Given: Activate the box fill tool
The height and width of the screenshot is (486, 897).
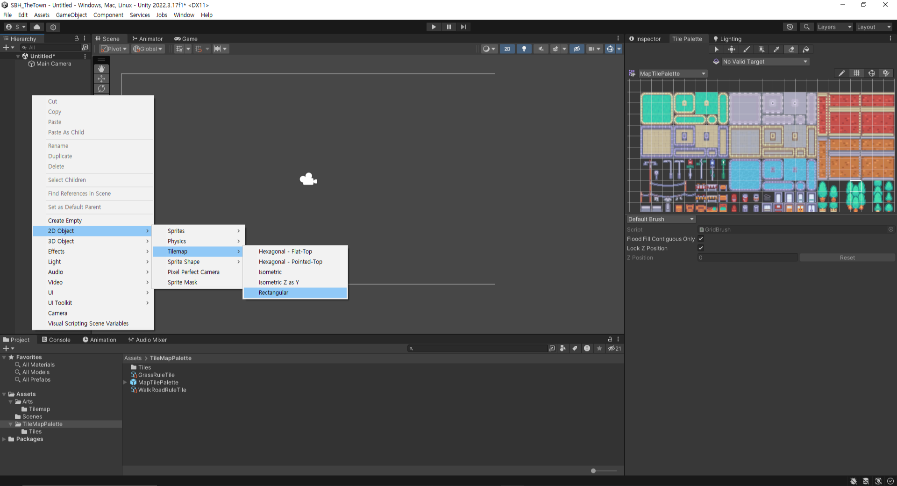Looking at the screenshot, I should [x=762, y=50].
